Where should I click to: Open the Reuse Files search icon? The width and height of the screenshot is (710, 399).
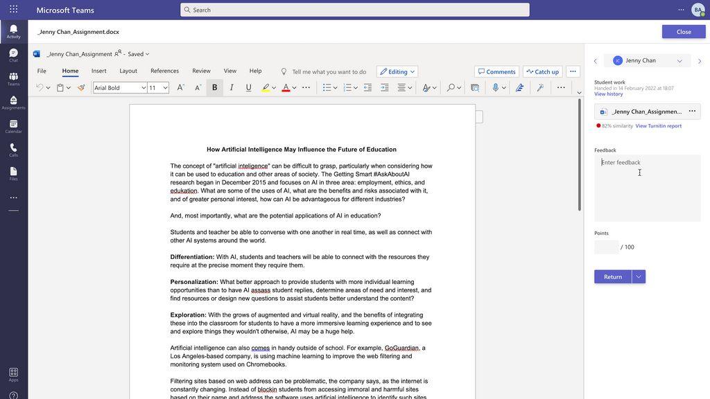474,88
